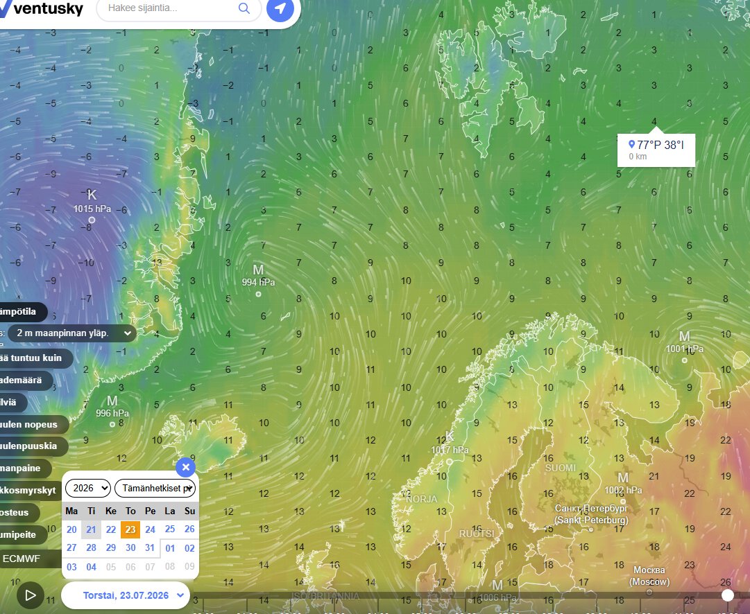Select calendar date 31
The width and height of the screenshot is (750, 614).
[150, 547]
